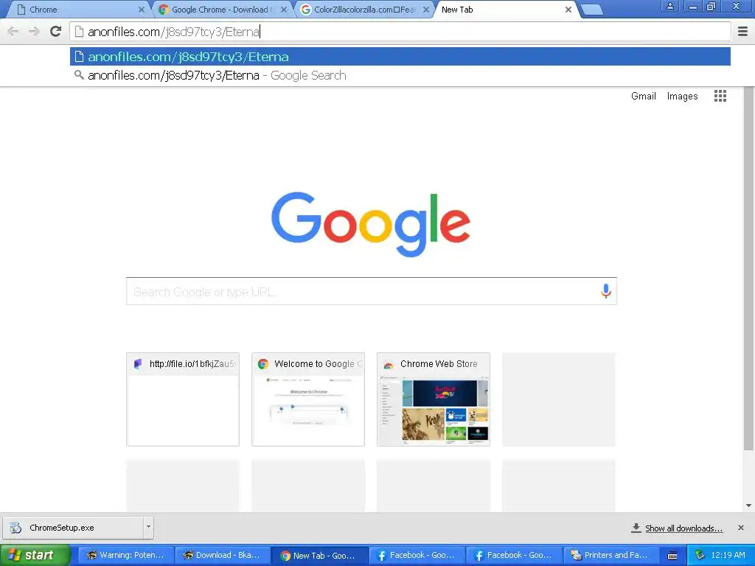Click the on-screen keyboard tray icon
Image resolution: width=755 pixels, height=566 pixels.
[x=672, y=556]
